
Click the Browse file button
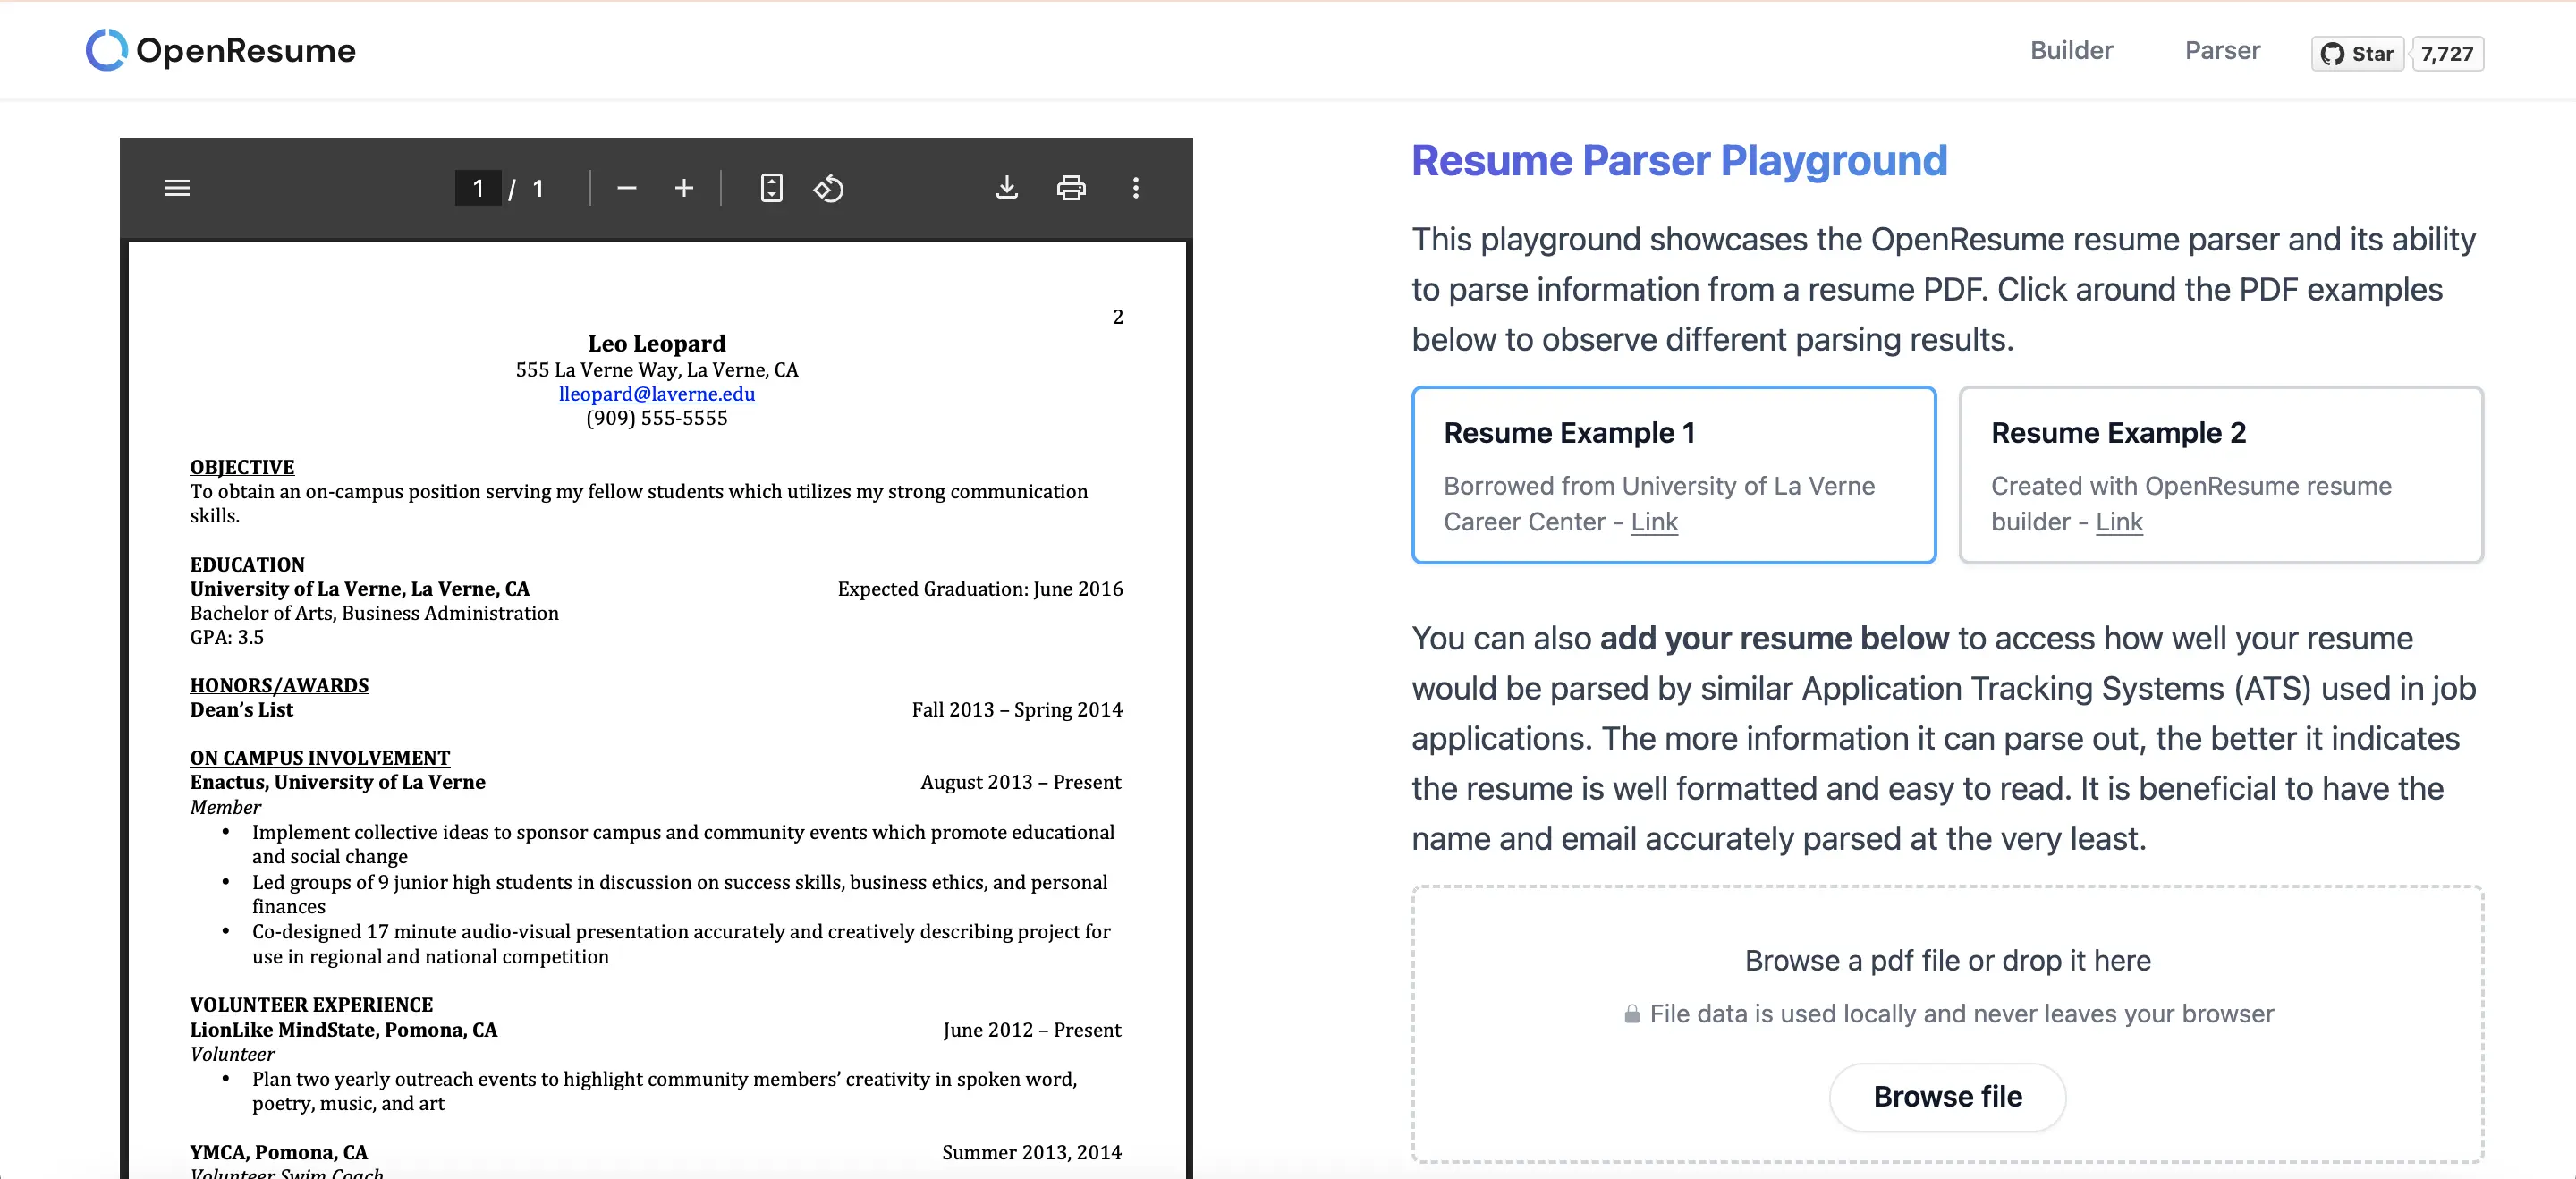1947,1097
